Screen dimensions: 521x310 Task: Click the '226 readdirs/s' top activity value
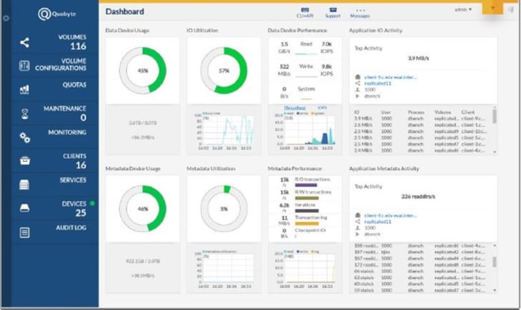coord(418,196)
